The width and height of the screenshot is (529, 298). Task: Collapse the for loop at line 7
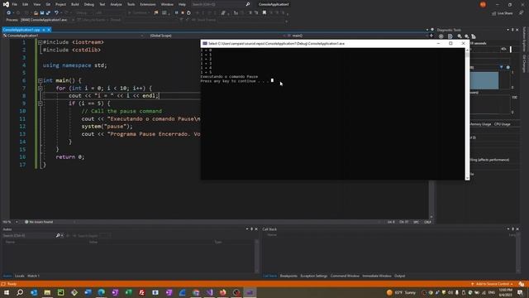41,89
